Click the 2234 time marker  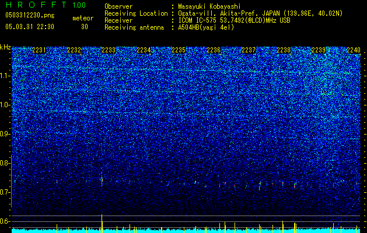[x=144, y=50]
